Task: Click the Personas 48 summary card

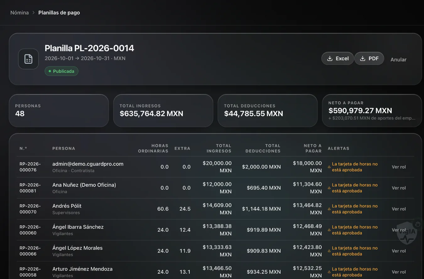Action: [x=59, y=111]
